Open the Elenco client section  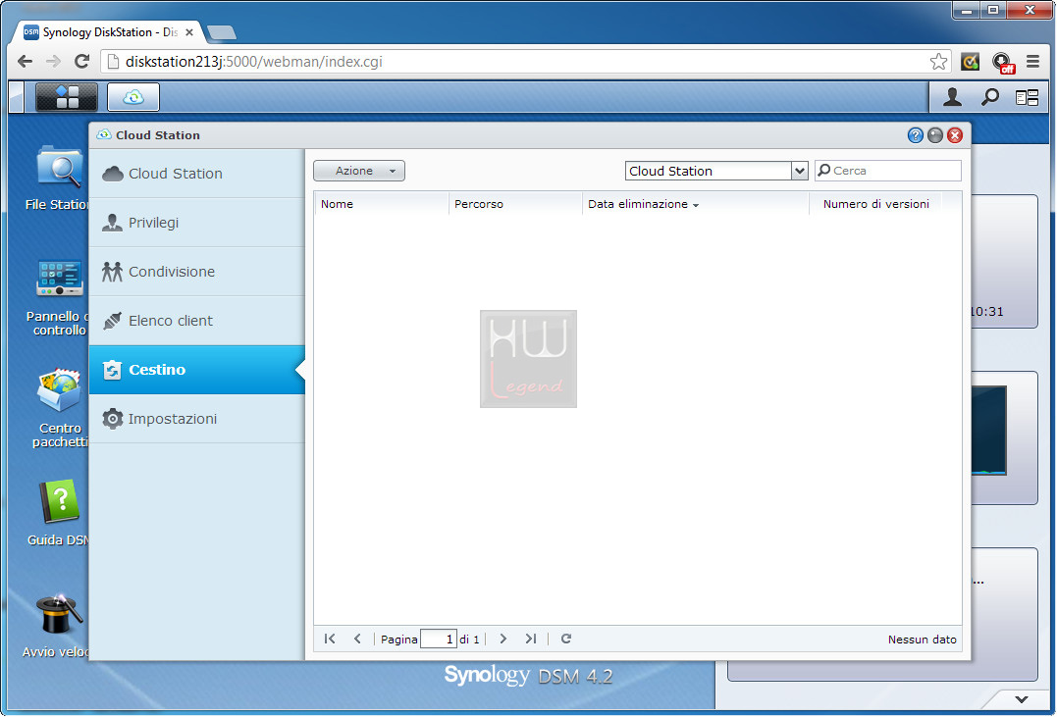(x=197, y=321)
